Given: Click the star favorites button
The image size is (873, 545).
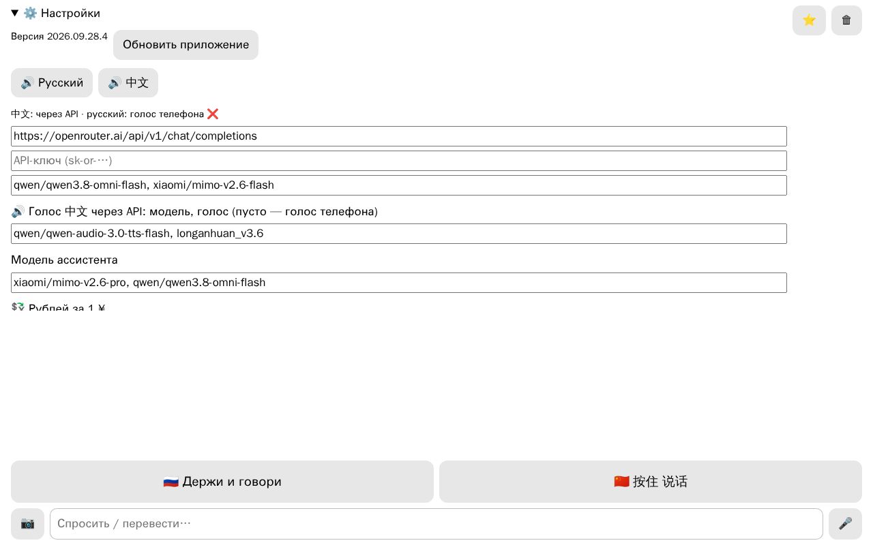Looking at the screenshot, I should coord(809,20).
